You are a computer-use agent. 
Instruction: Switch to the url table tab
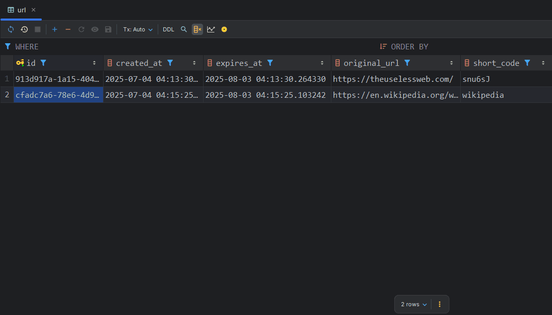pos(21,10)
